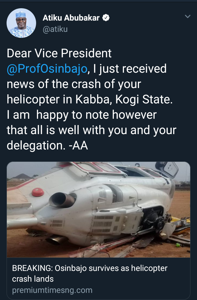This screenshot has width=197, height=300.
Task: Open the helicopter crash photo
Action: click(99, 210)
